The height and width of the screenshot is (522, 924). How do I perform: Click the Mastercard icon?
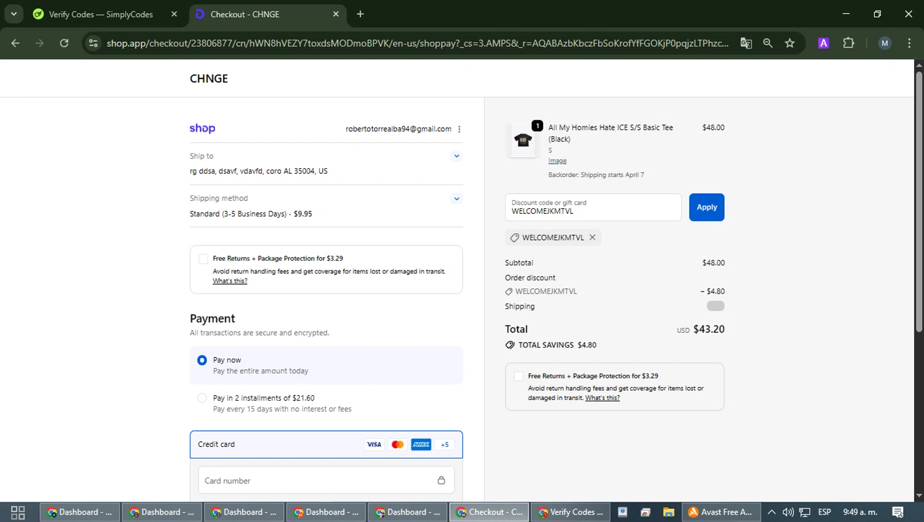(397, 444)
